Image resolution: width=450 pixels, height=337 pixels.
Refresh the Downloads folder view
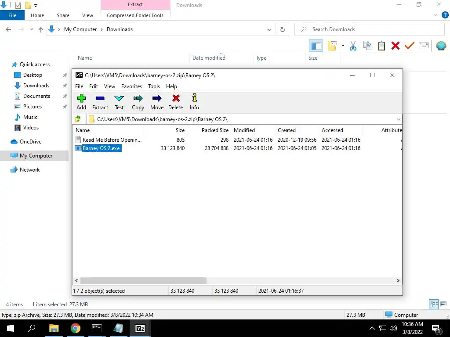[x=283, y=29]
